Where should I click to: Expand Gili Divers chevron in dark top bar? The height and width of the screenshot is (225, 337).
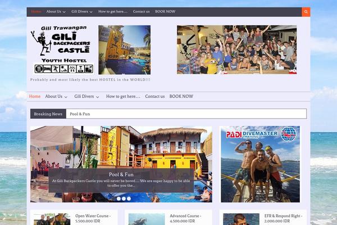(91, 12)
